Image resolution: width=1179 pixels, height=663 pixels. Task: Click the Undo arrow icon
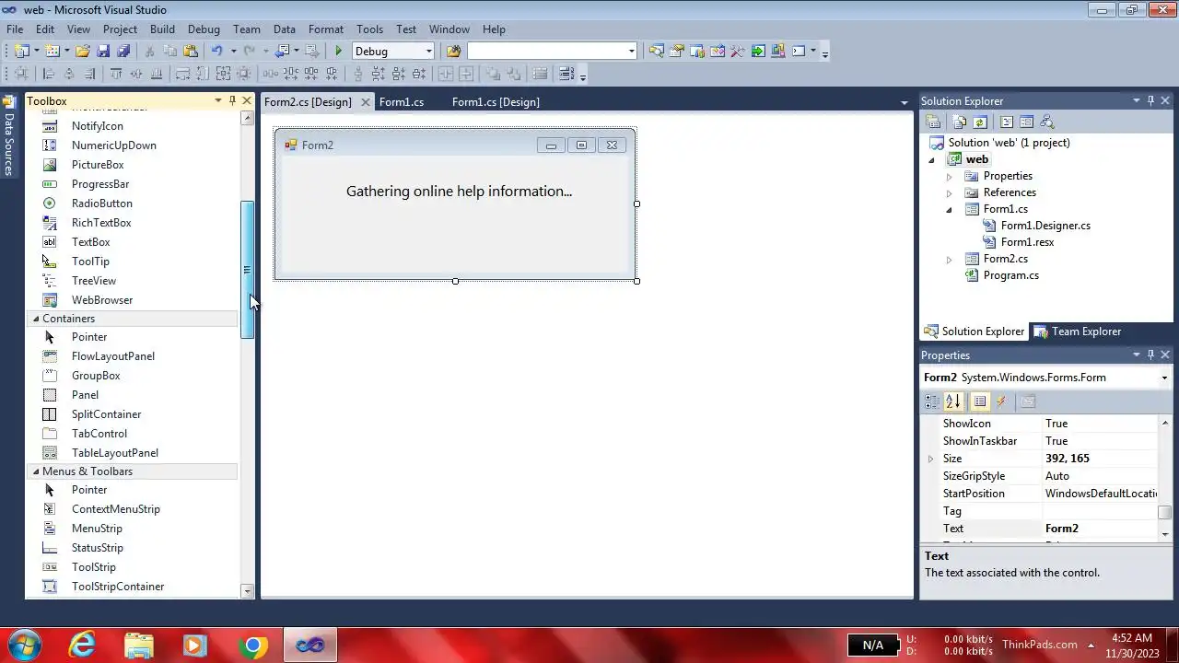point(216,52)
